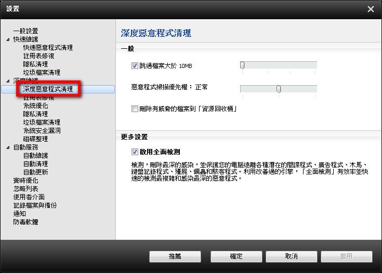Image resolution: width=382 pixels, height=273 pixels.
Task: Select 自動更新 in the tree
Action: (x=35, y=172)
